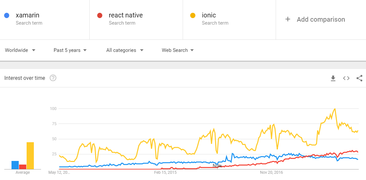Download the Interest over time data
Viewport: 366px width, 180px height.
[x=333, y=78]
